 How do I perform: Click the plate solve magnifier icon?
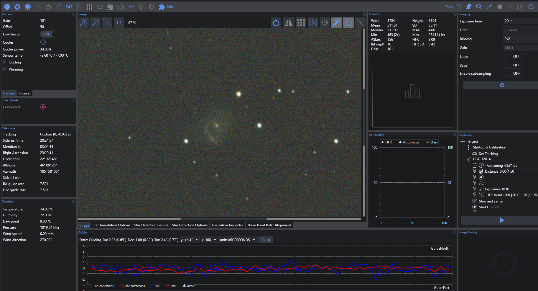[x=479, y=7]
